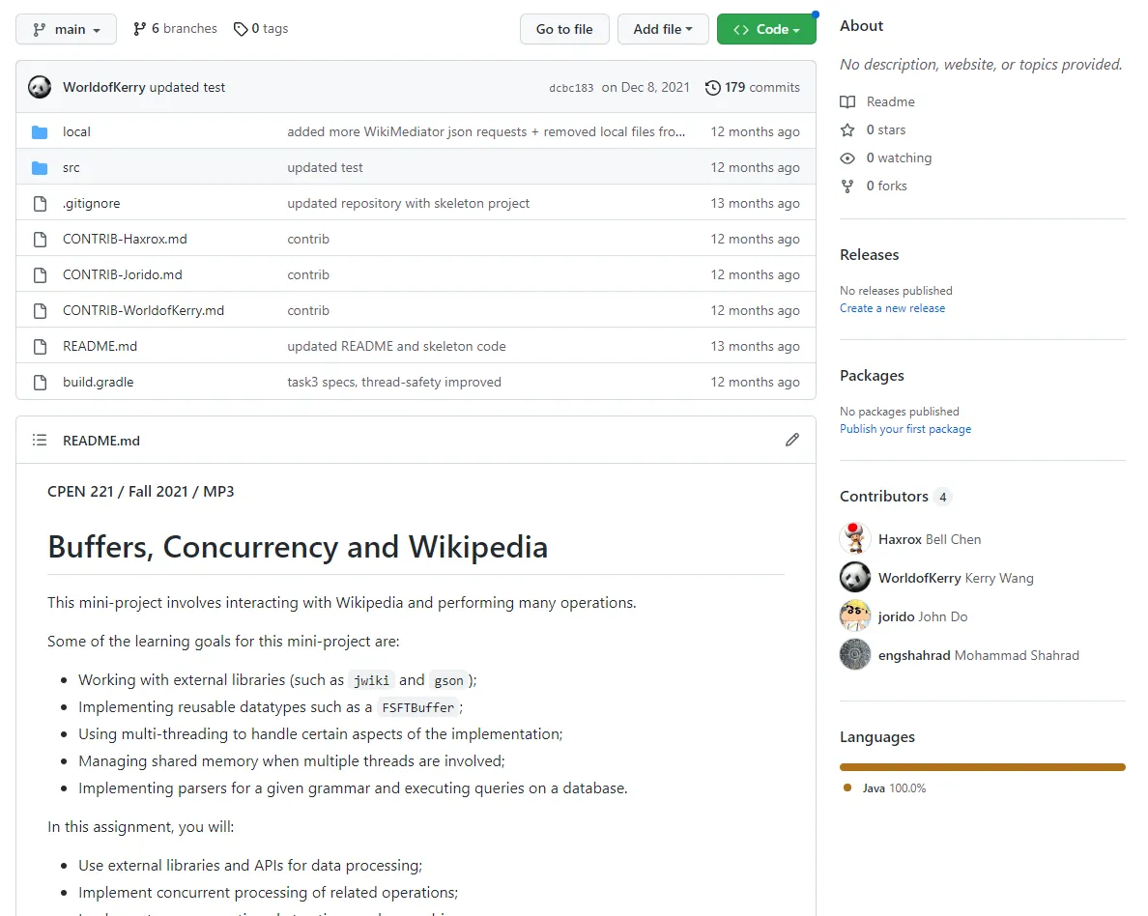Viewport: 1148px width, 916px height.
Task: Expand the Add file dropdown
Action: click(663, 29)
